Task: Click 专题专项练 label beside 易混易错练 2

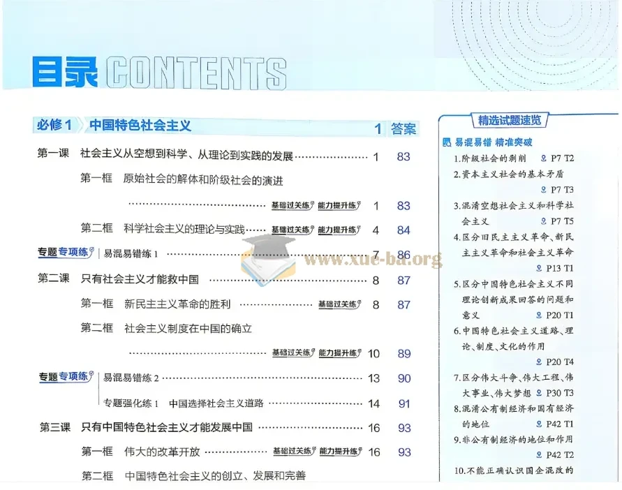Action: coord(66,376)
